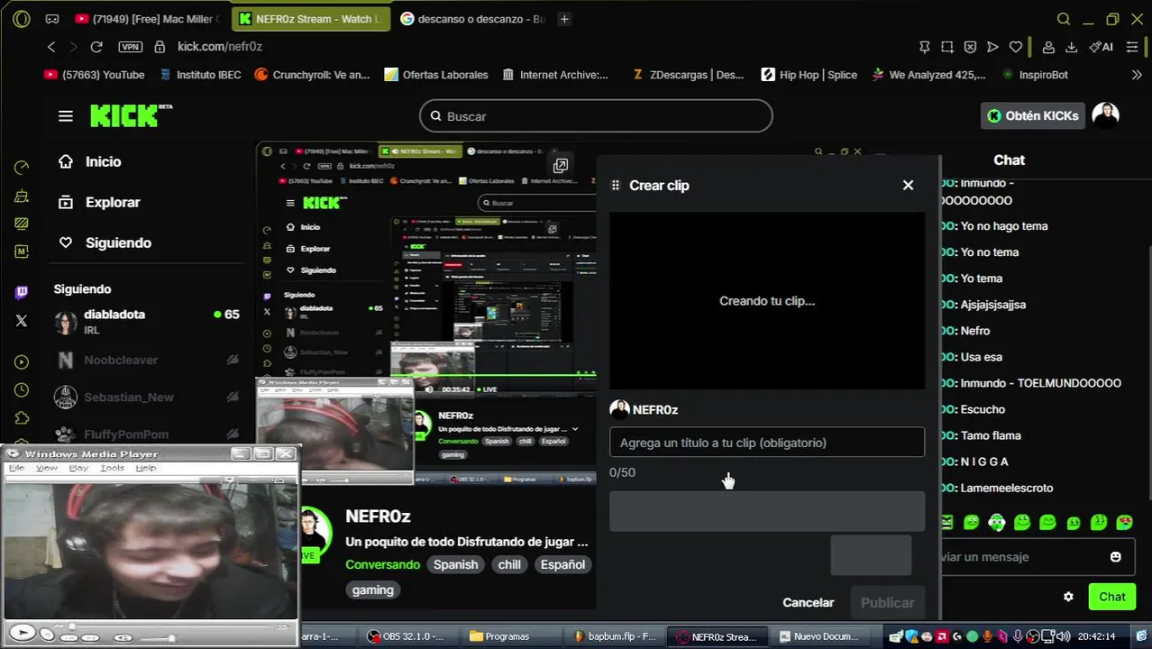Click the clip title input field
The width and height of the screenshot is (1152, 649).
[x=767, y=443]
